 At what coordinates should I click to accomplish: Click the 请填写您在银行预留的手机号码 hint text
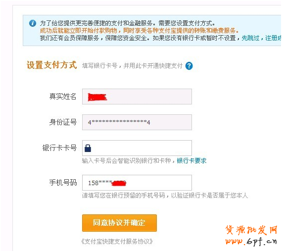coord(124,196)
